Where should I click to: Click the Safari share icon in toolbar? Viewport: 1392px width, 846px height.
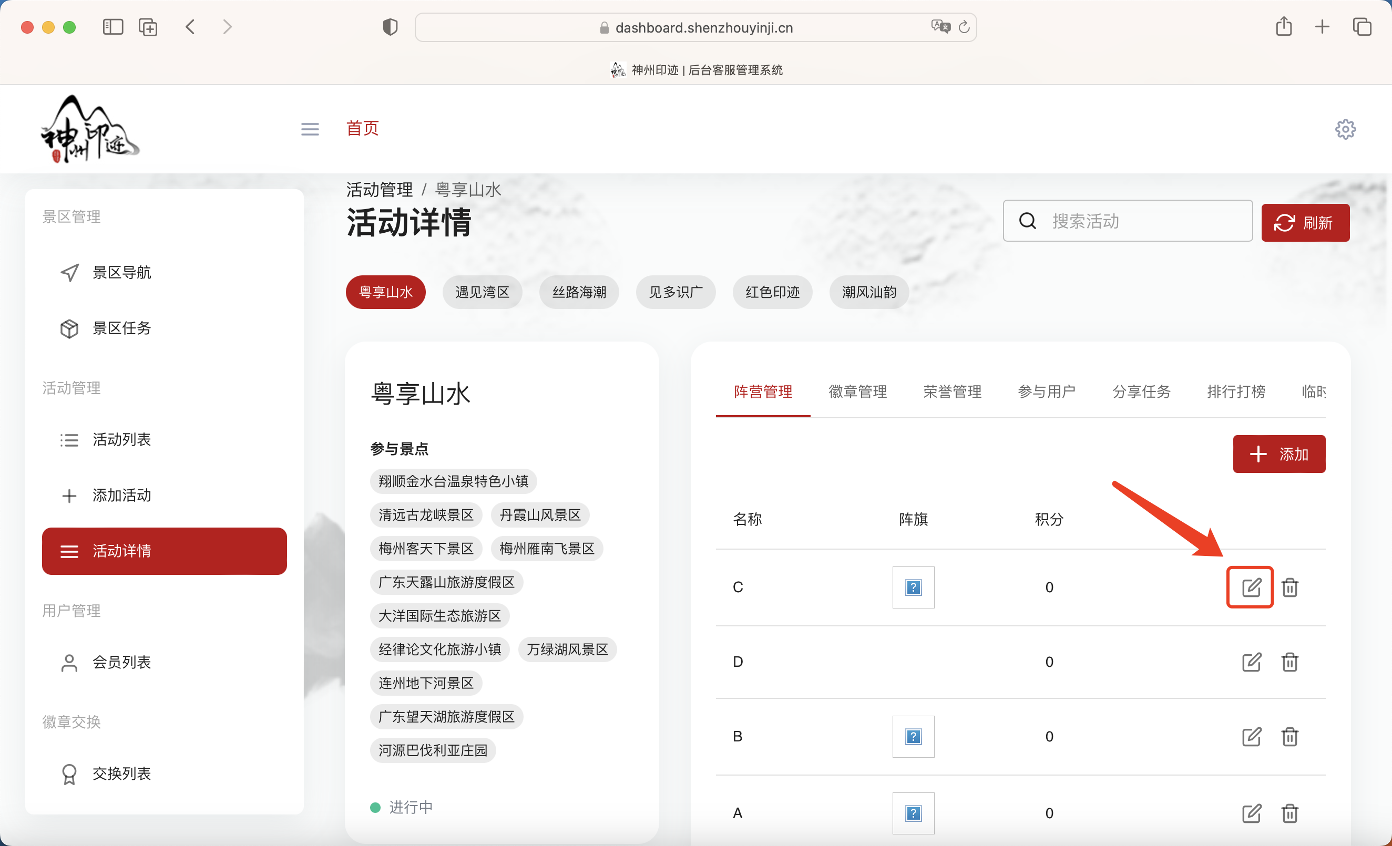tap(1284, 27)
